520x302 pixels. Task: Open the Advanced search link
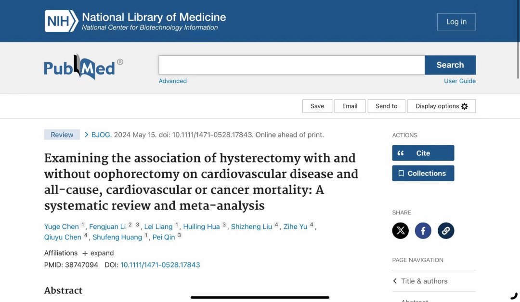point(172,81)
